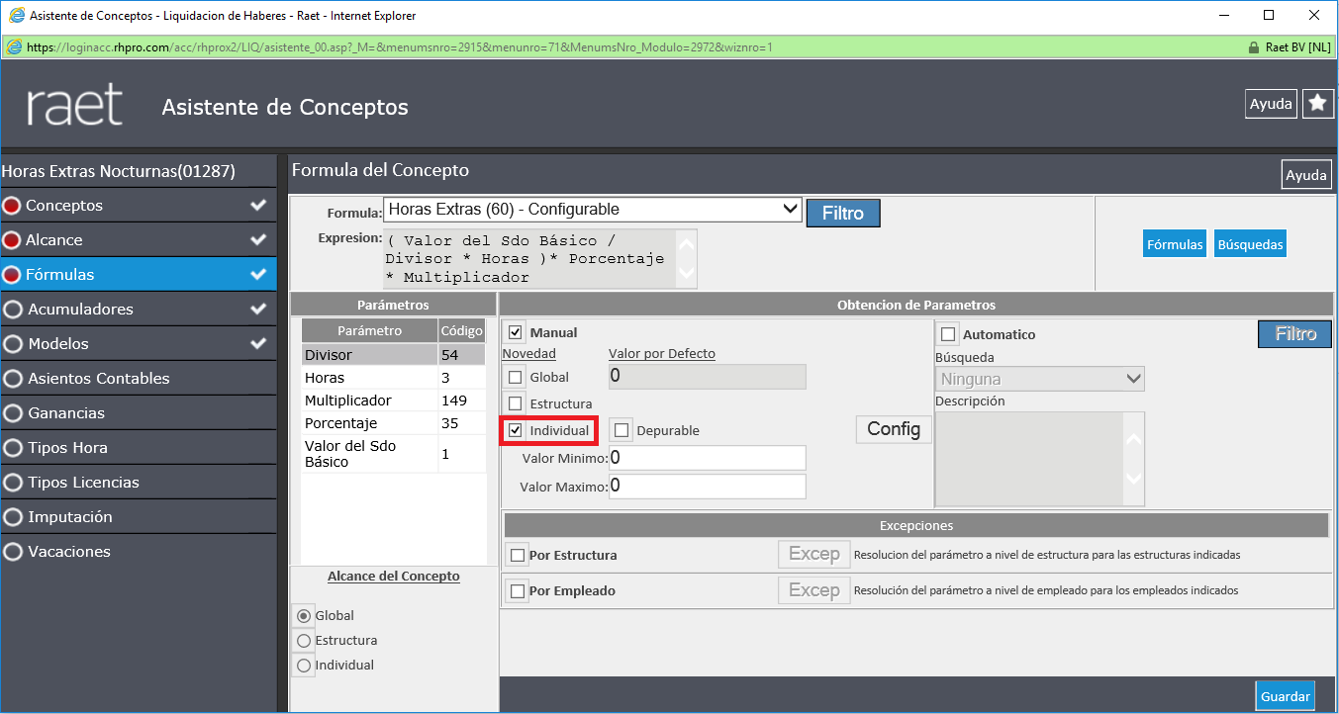Click the Valor por Defecto field
Image resolution: width=1339 pixels, height=714 pixels.
pos(707,376)
